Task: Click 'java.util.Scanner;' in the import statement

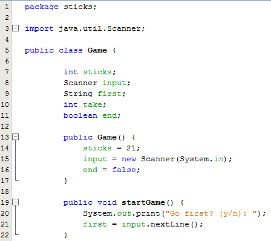Action: (x=102, y=28)
